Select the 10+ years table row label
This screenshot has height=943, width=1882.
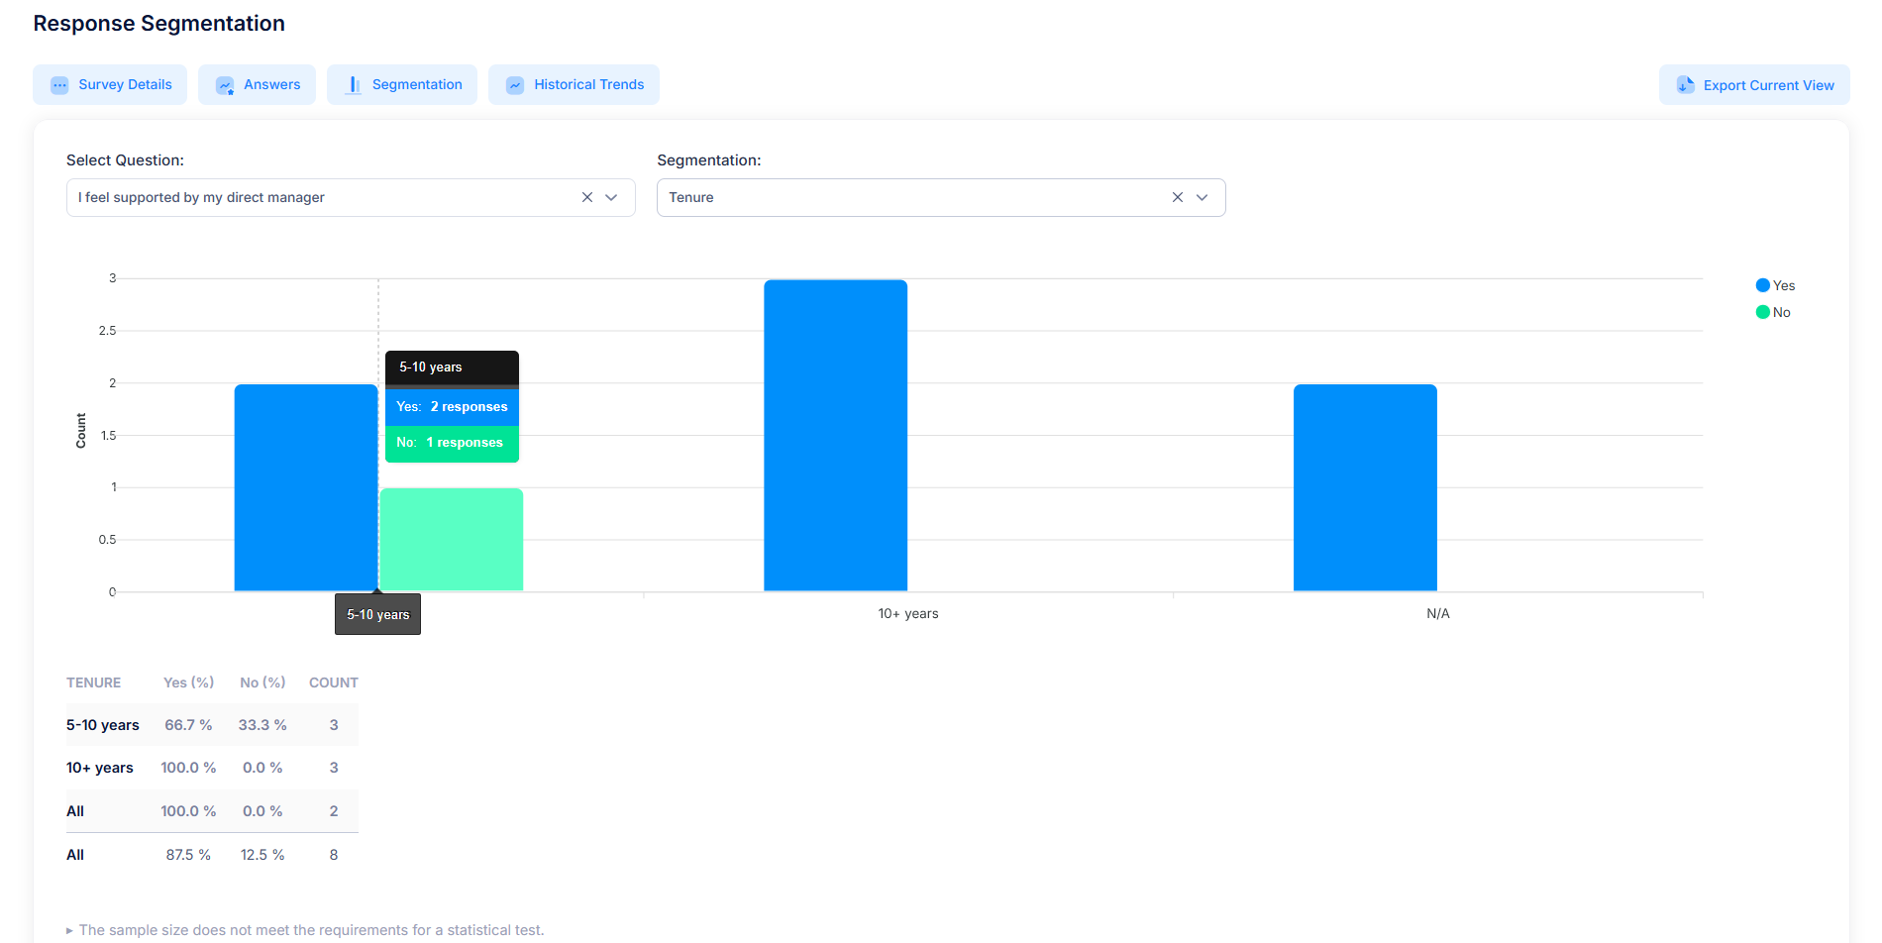tap(100, 768)
